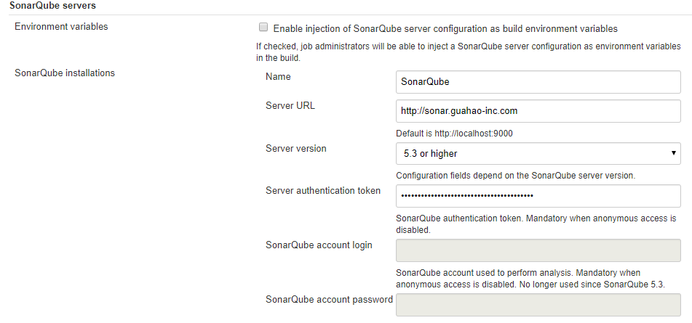Click the SonarQube account password field
This screenshot has width=692, height=323.
click(538, 305)
